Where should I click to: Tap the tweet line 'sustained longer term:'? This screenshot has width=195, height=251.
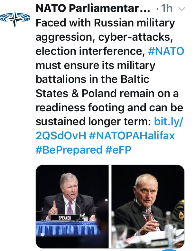[93, 122]
